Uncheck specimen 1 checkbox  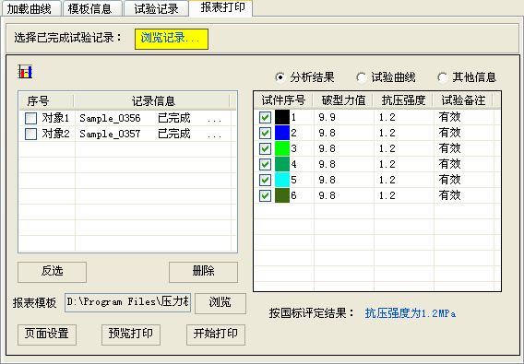(265, 117)
